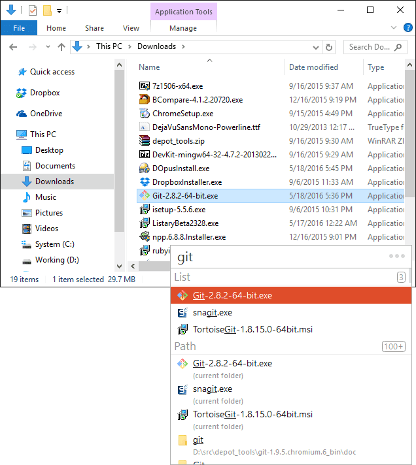Click the chevron before This PC in breadcrumb

[88, 46]
